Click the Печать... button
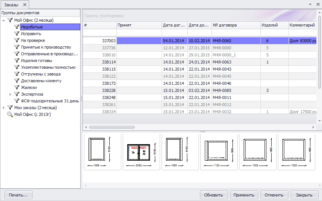The height and width of the screenshot is (201, 322). 18,195
